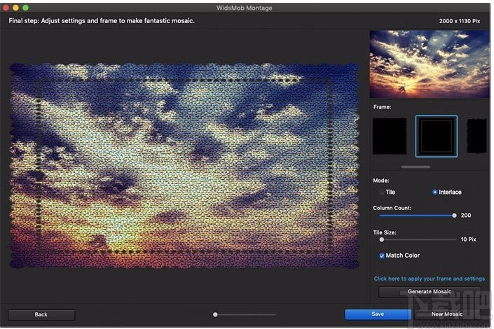
Task: Go back with the Back button
Action: pos(41,314)
